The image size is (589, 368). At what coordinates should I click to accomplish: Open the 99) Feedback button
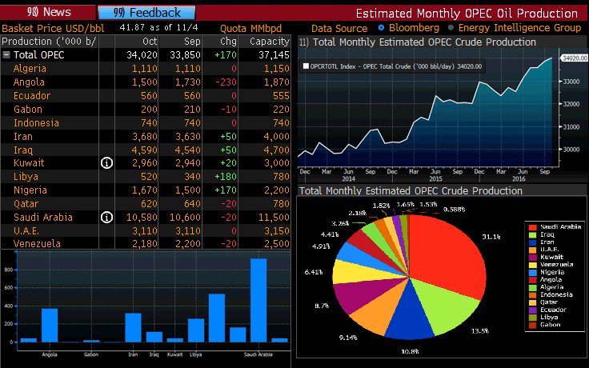pyautogui.click(x=146, y=13)
